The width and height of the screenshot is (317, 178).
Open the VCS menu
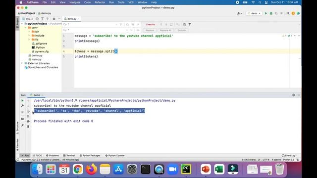click(131, 2)
